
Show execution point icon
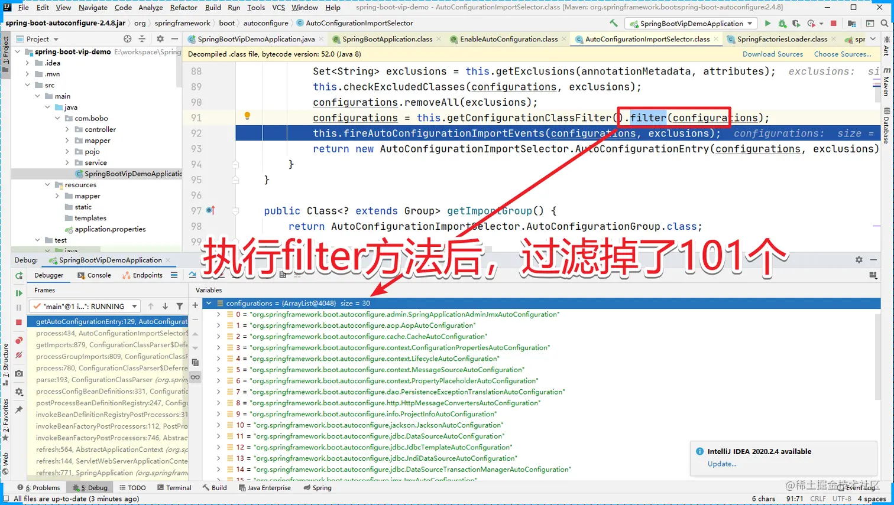[192, 275]
